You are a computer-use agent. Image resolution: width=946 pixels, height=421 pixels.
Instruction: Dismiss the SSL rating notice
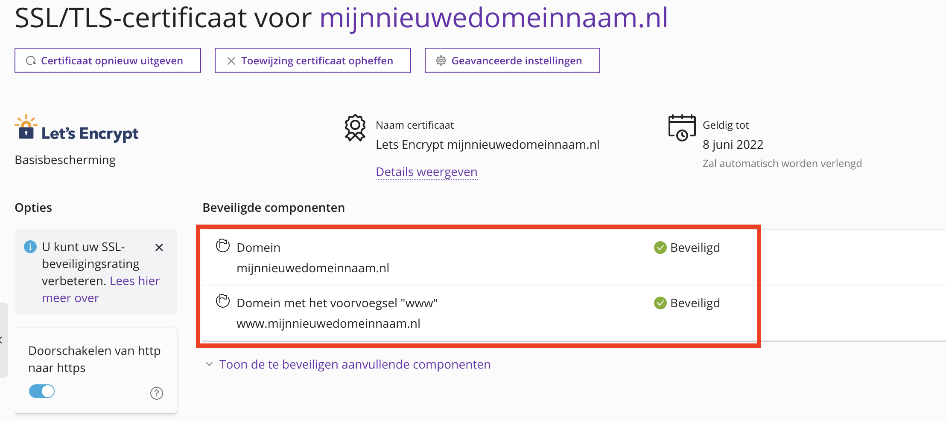159,248
